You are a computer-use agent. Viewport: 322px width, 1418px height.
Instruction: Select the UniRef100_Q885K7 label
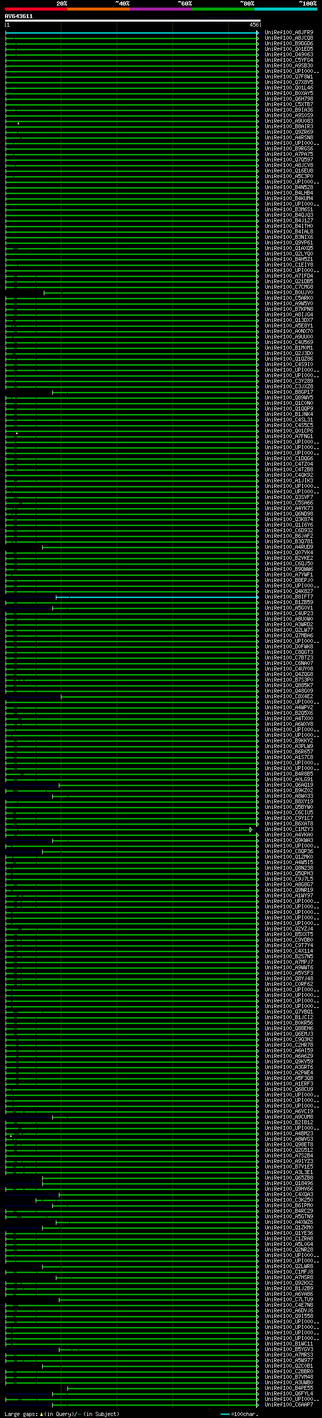tap(289, 686)
